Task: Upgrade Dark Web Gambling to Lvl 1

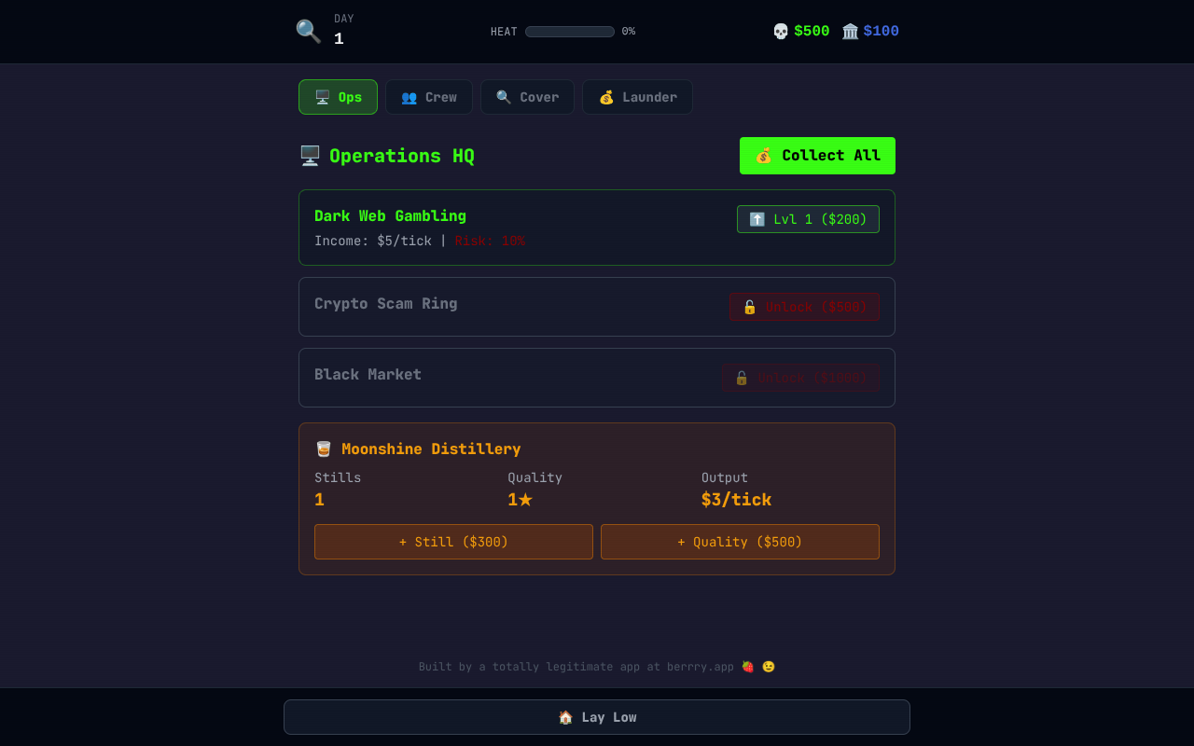Action: pos(808,218)
